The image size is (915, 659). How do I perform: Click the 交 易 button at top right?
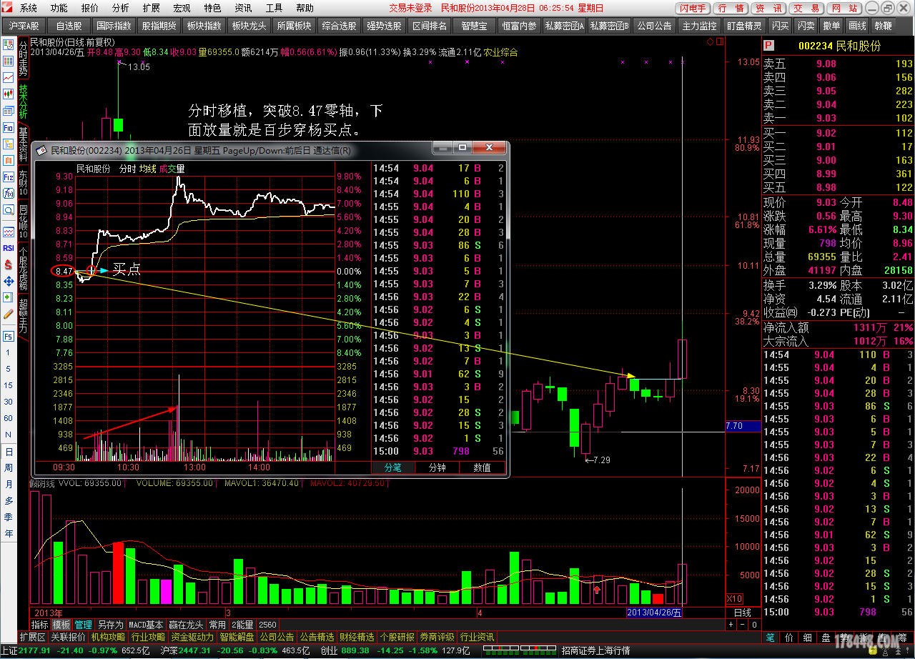[807, 9]
